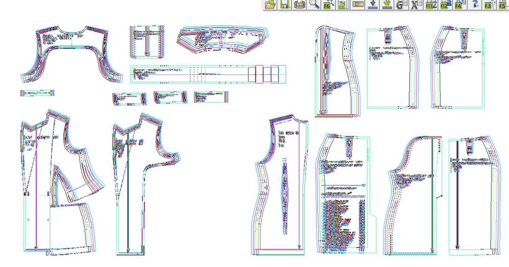509x267 pixels.
Task: Click the F11 toolbar icon
Action: coord(431,5)
